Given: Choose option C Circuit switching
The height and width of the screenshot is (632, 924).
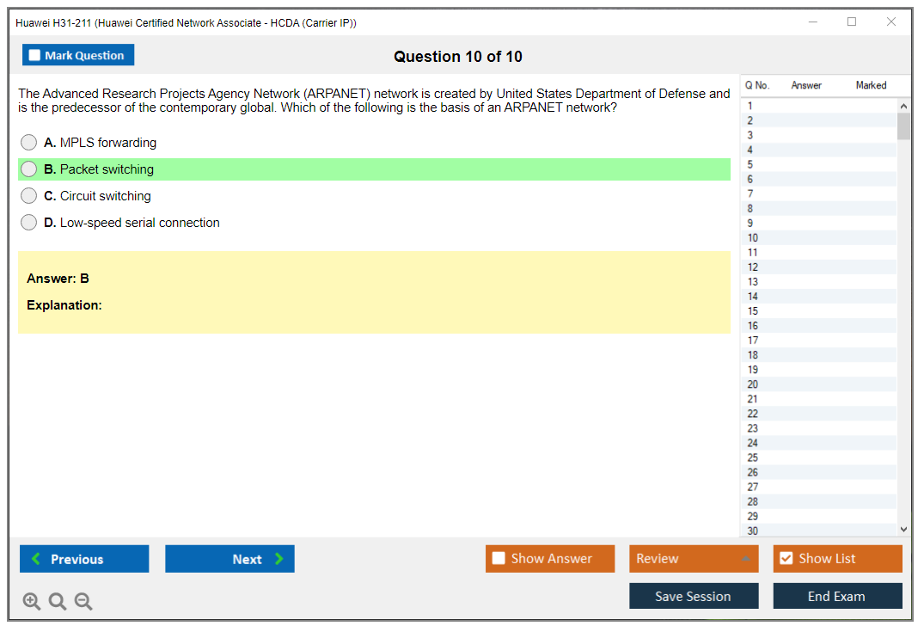Looking at the screenshot, I should (x=29, y=196).
